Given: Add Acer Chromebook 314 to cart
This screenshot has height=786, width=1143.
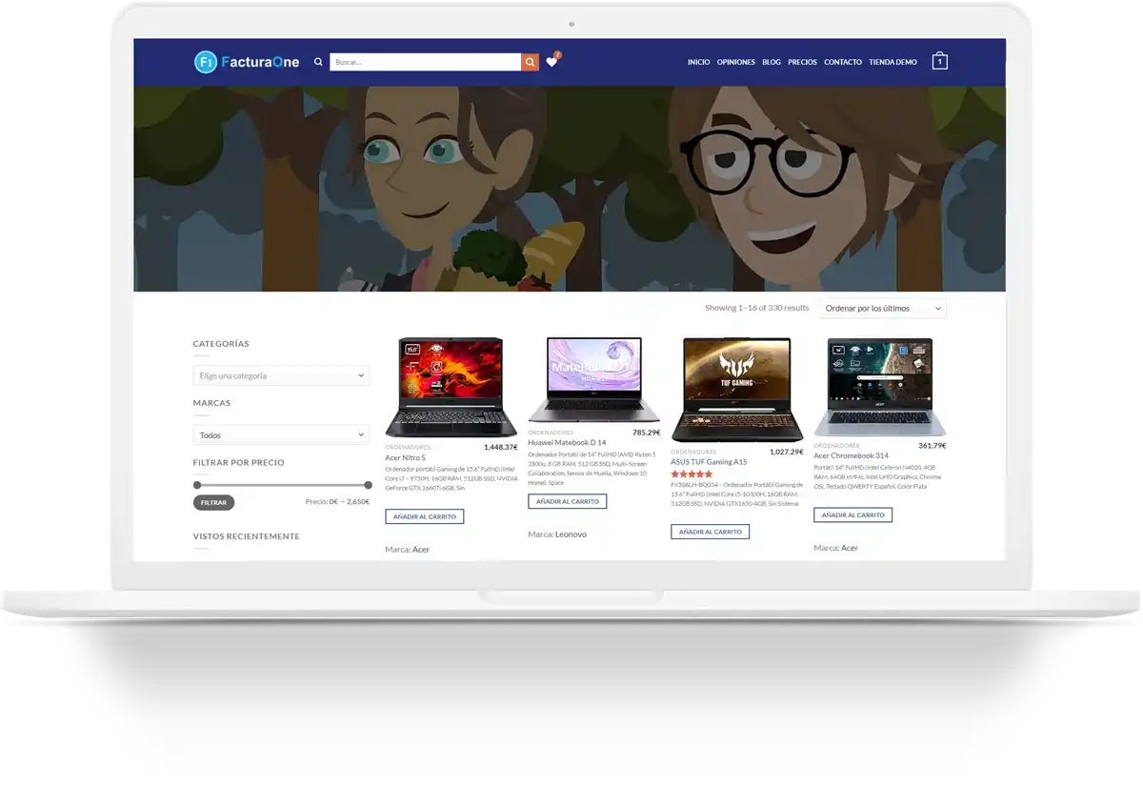Looking at the screenshot, I should (x=853, y=514).
